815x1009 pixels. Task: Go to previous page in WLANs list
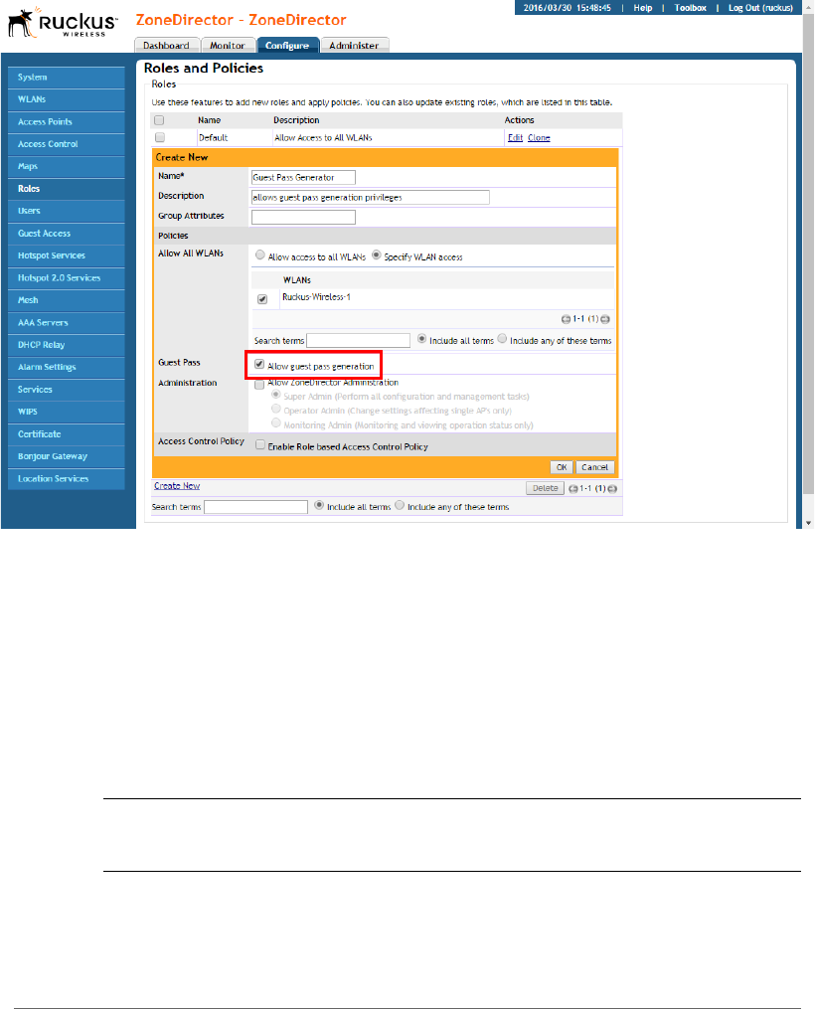coord(566,319)
